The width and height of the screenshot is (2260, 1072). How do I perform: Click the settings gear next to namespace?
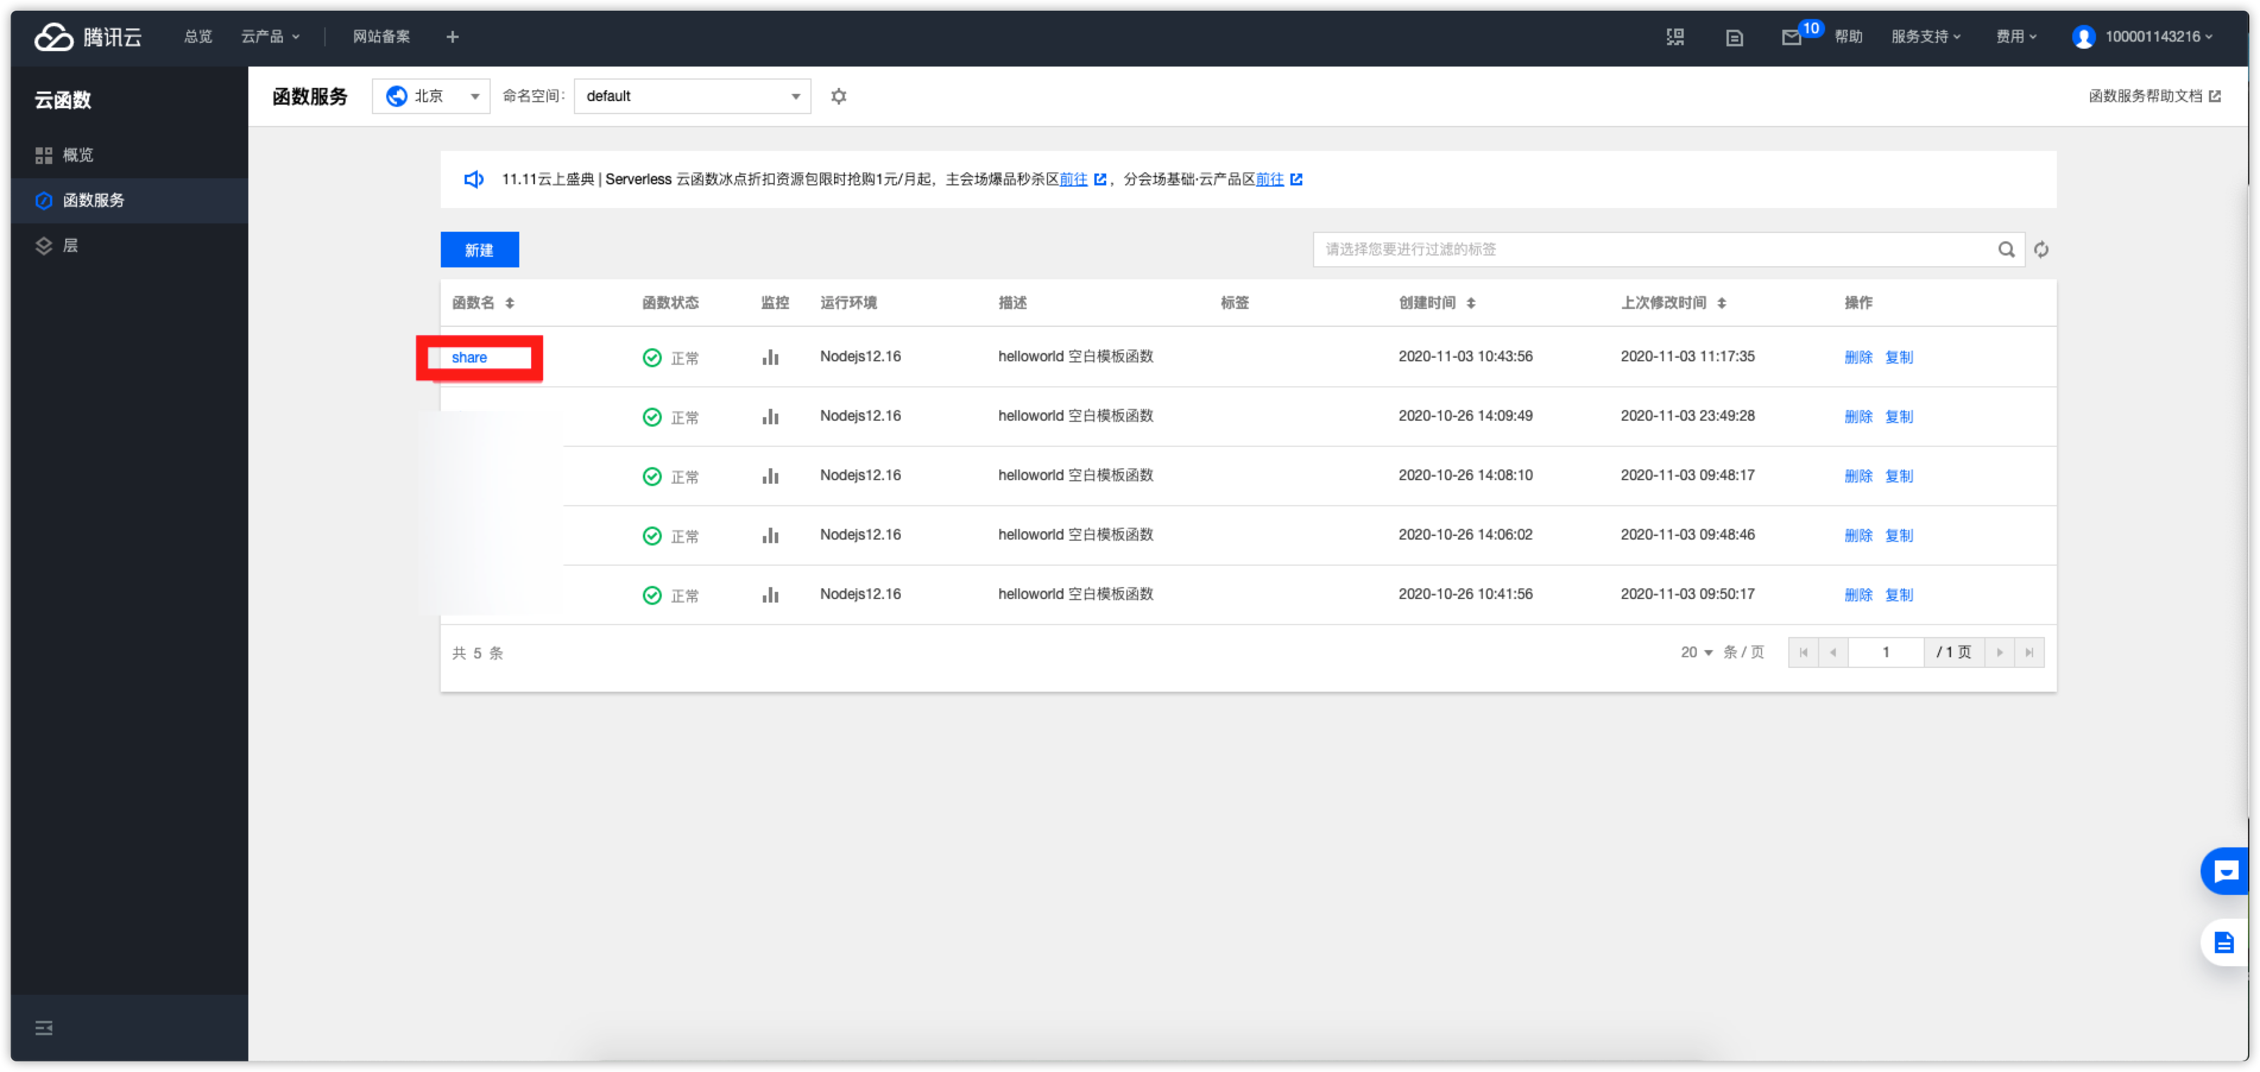tap(839, 96)
